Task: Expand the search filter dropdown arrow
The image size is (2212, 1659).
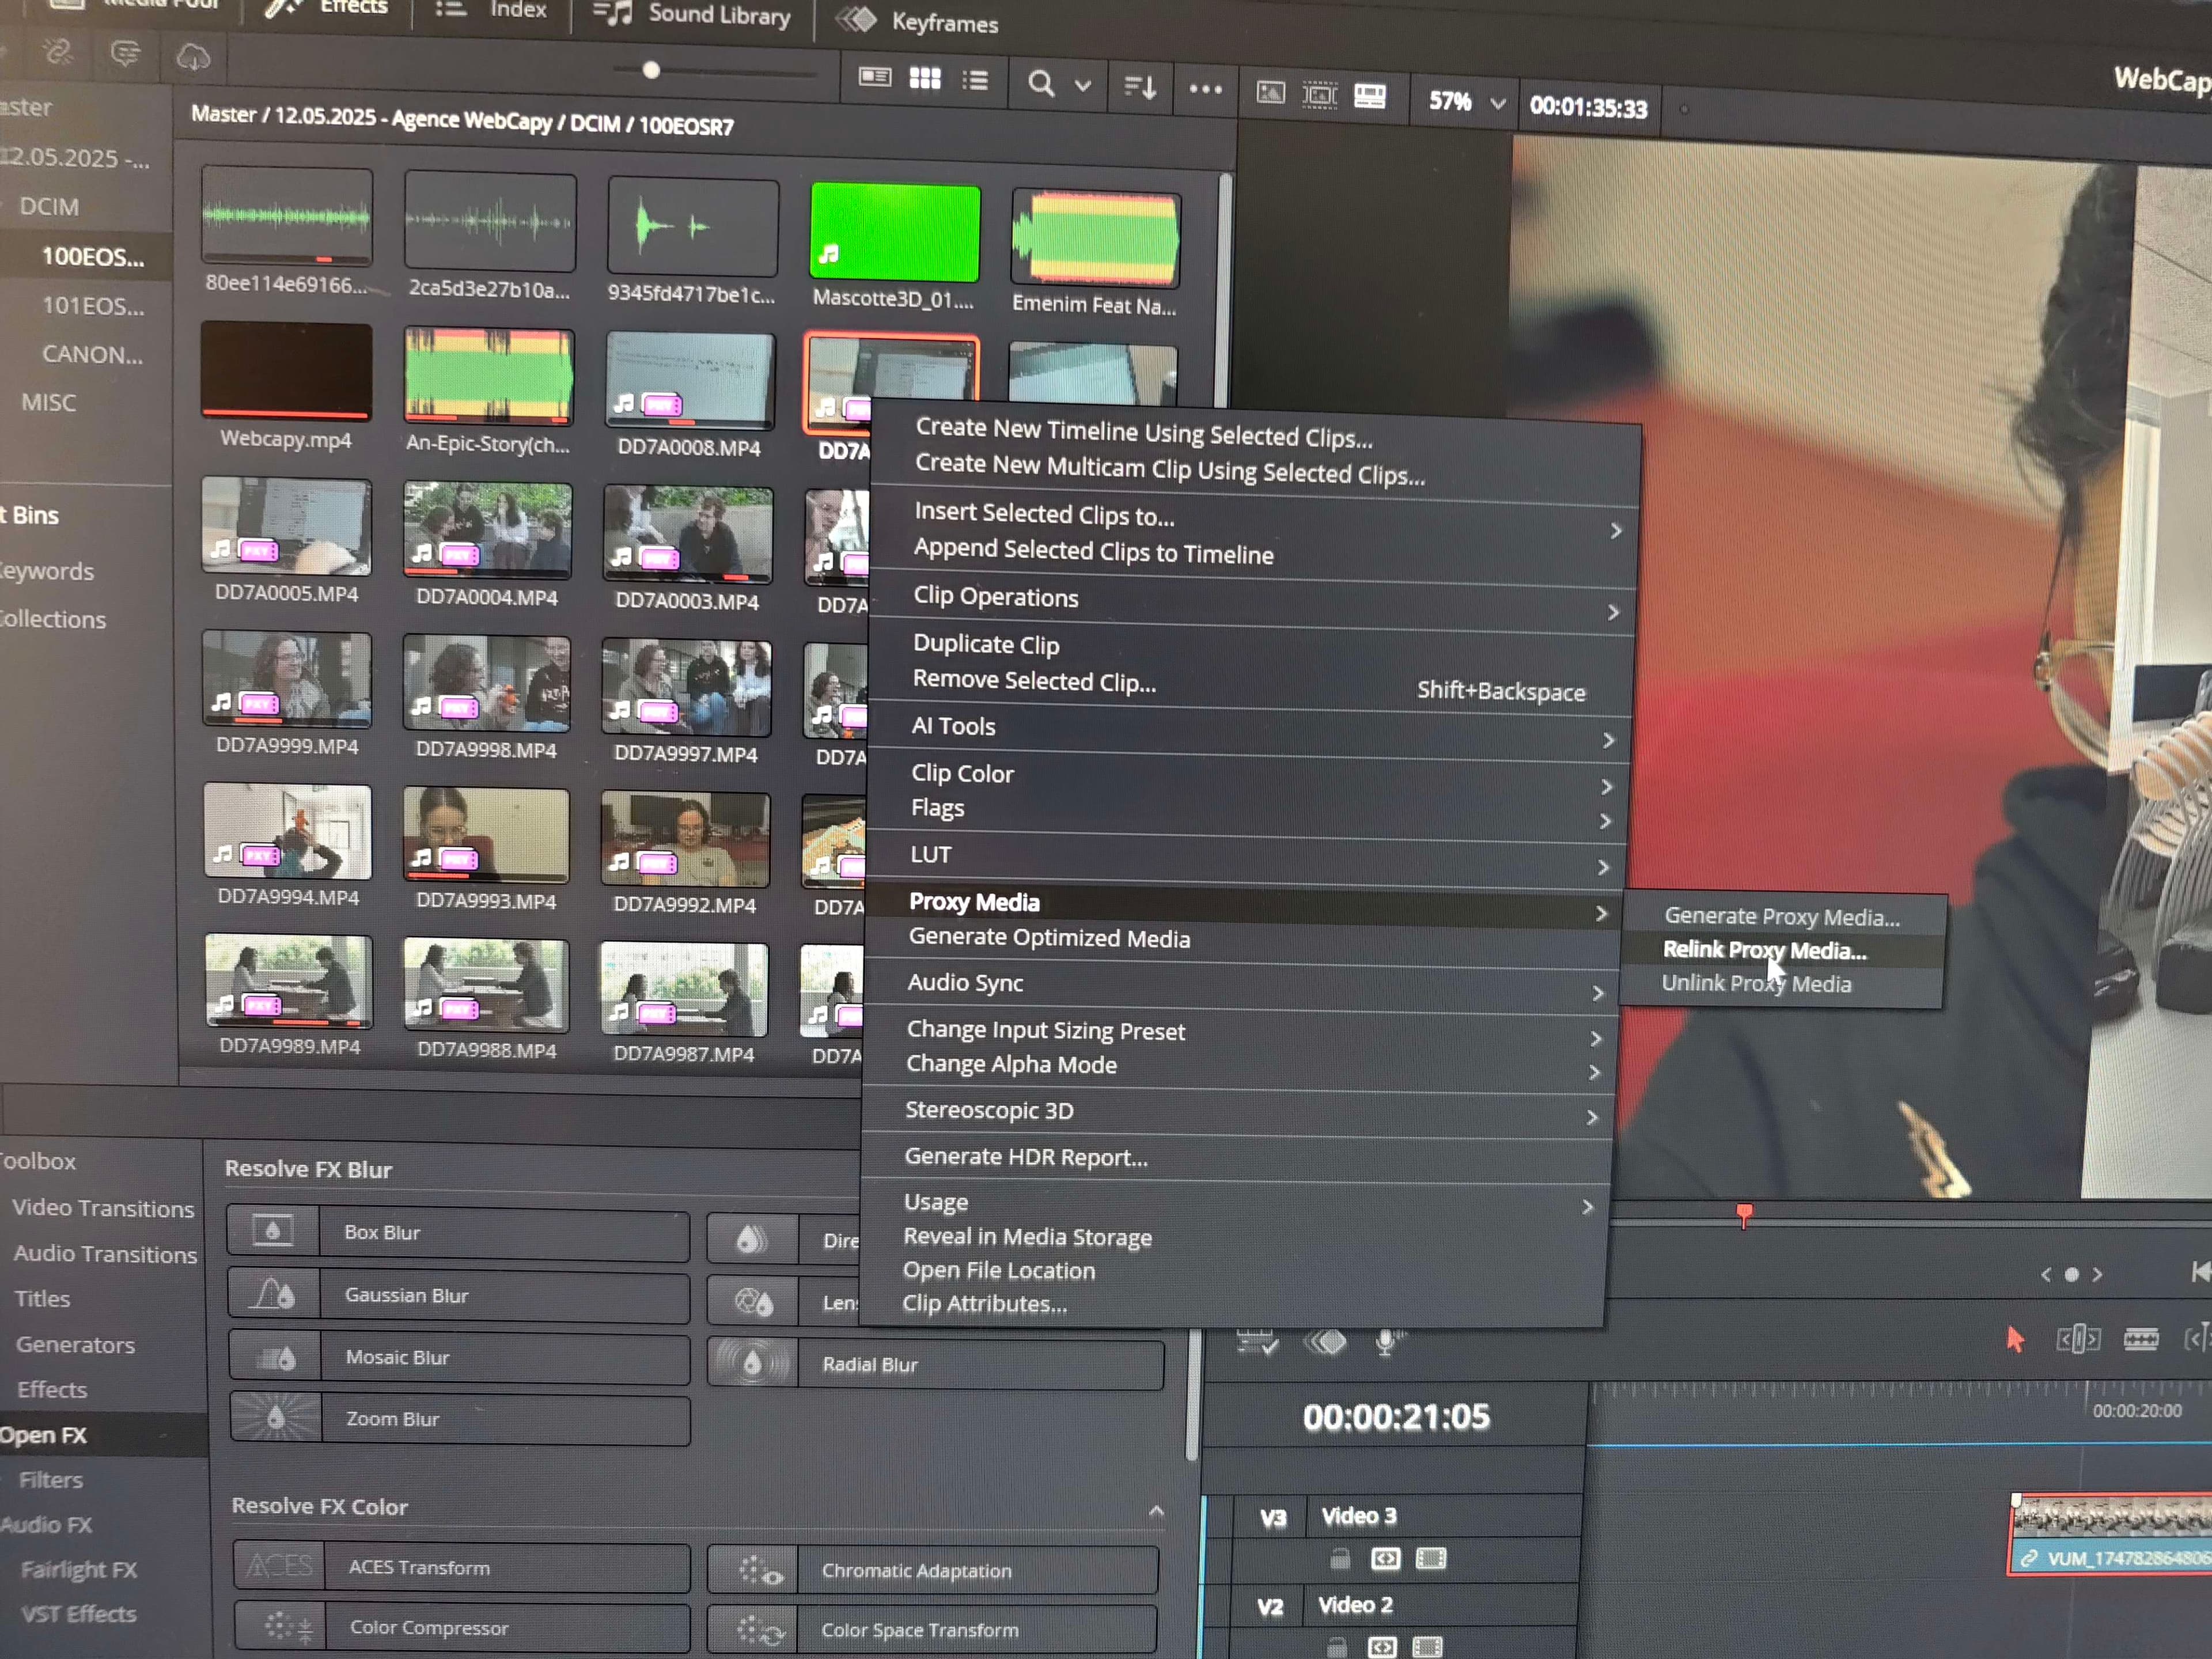Action: click(x=1083, y=86)
